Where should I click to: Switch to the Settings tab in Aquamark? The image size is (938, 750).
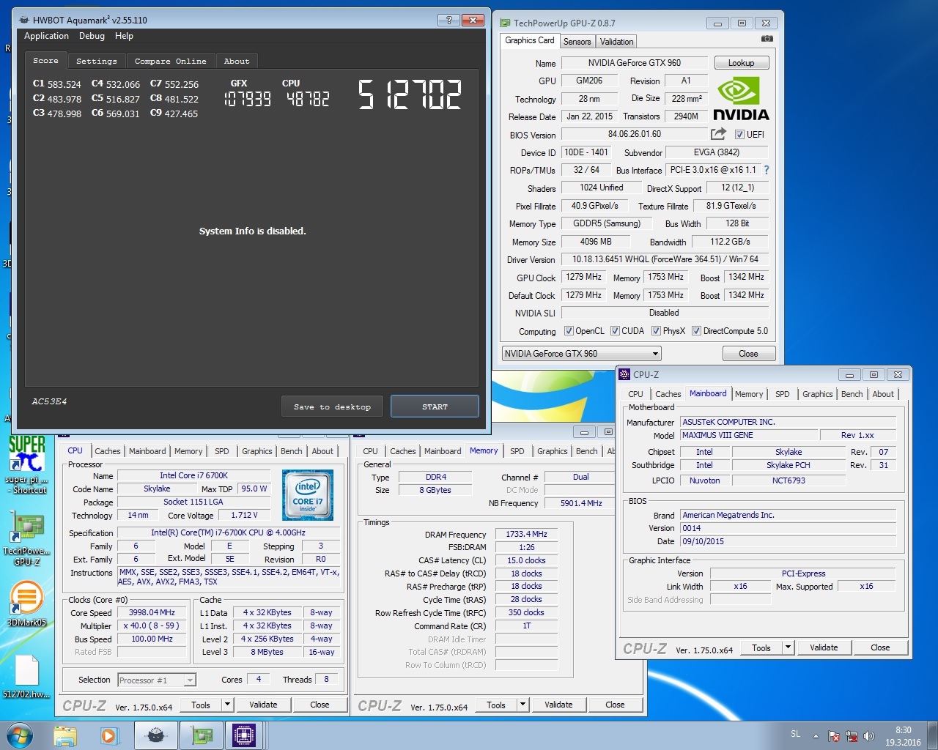[97, 62]
